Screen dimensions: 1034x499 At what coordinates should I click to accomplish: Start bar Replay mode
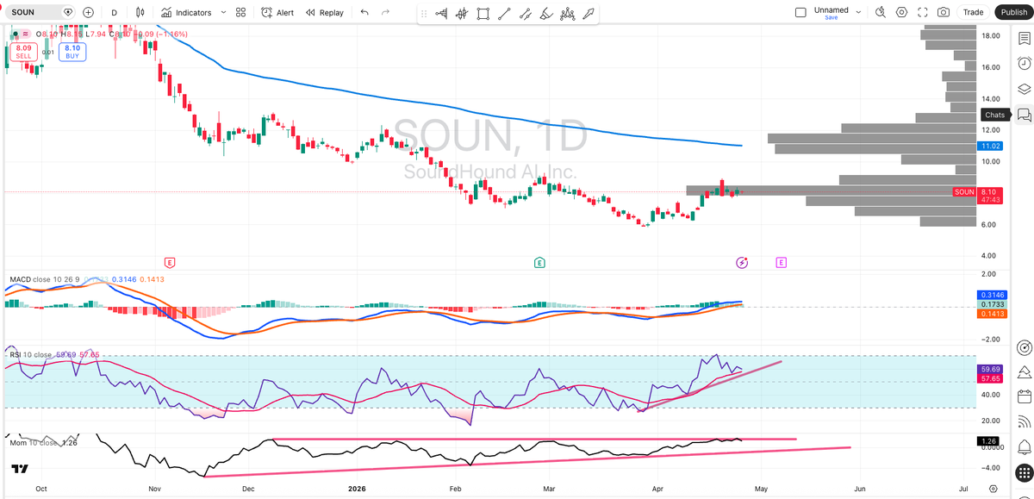pos(324,12)
